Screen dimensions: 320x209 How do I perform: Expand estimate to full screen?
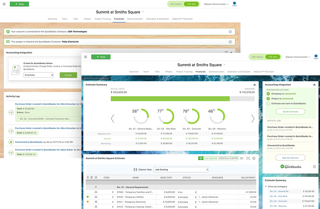(x=248, y=158)
